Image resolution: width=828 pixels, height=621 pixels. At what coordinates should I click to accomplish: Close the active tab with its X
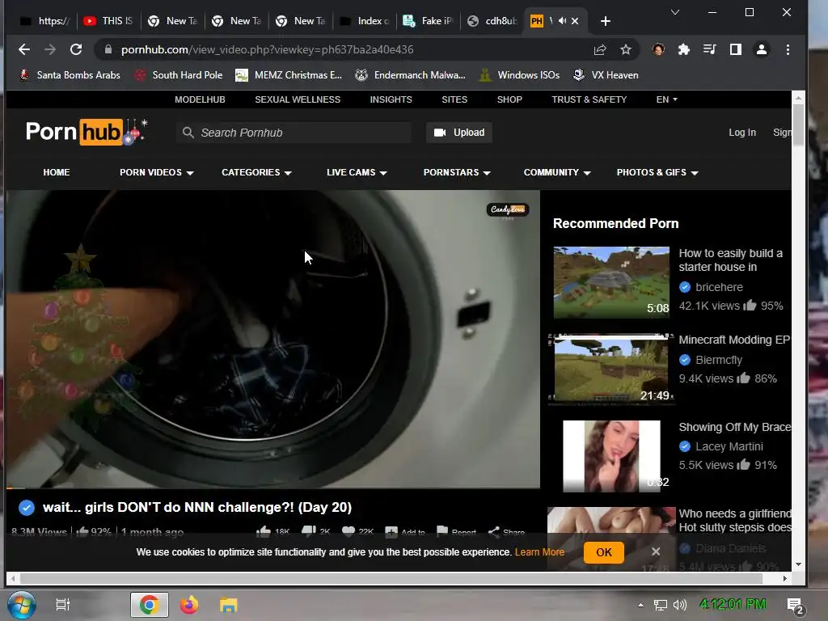(575, 21)
